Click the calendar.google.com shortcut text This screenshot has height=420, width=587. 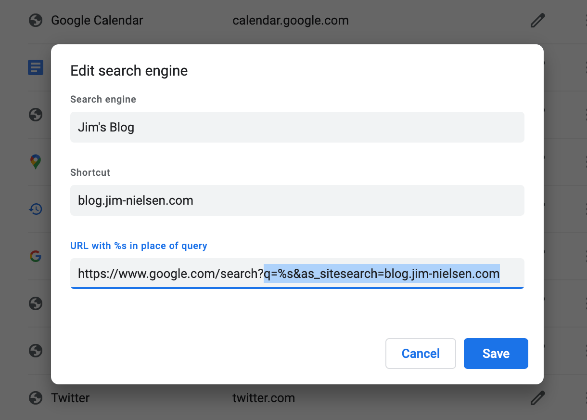coord(291,21)
